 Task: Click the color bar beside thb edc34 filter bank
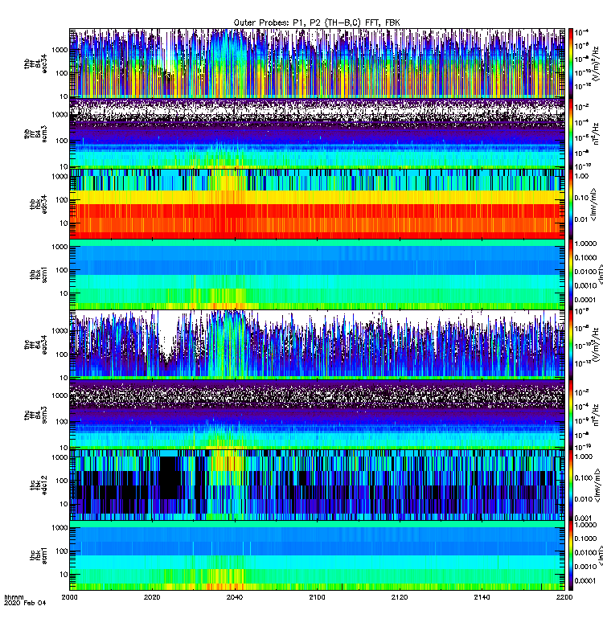(571, 204)
